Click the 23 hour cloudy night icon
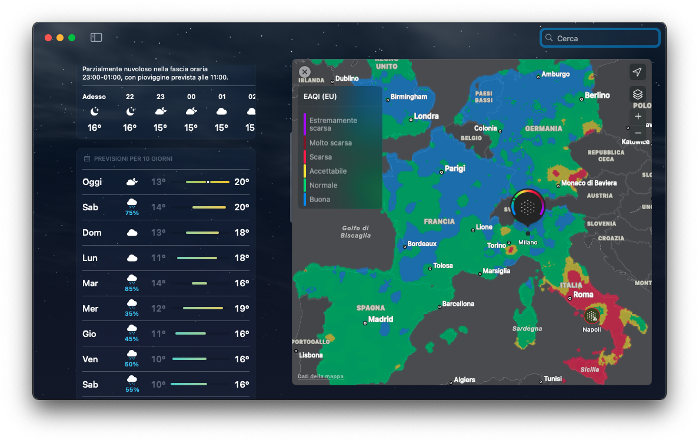The height and width of the screenshot is (443, 699). (161, 111)
